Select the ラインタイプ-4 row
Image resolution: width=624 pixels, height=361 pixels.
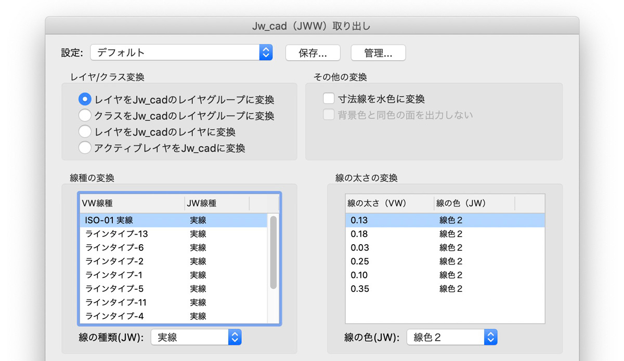[173, 316]
